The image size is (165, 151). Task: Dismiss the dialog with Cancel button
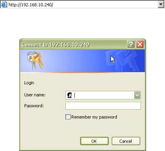[x=126, y=141]
